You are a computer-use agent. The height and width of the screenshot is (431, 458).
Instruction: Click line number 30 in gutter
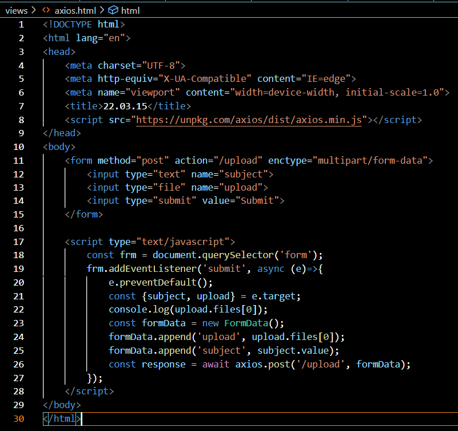coord(19,419)
